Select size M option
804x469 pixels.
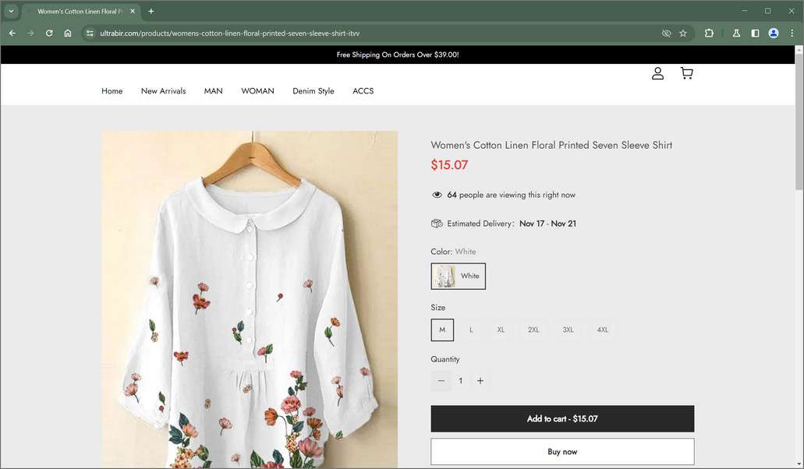(x=442, y=330)
